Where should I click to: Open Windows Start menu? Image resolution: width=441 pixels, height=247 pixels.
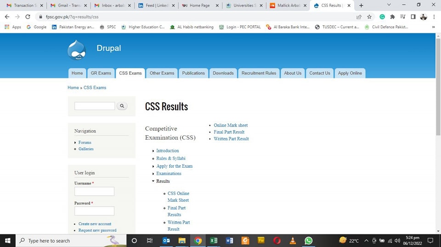click(8, 241)
